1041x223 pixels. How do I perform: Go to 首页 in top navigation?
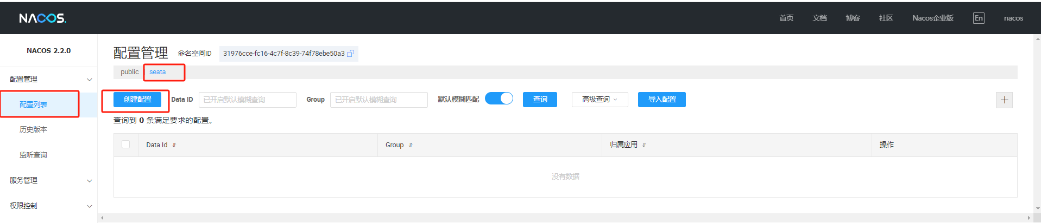tap(786, 18)
